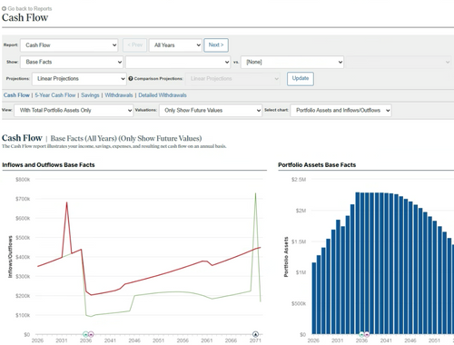The width and height of the screenshot is (454, 345).
Task: Open the View dropdown With Total Portfolio Assets Only
Action: click(74, 110)
